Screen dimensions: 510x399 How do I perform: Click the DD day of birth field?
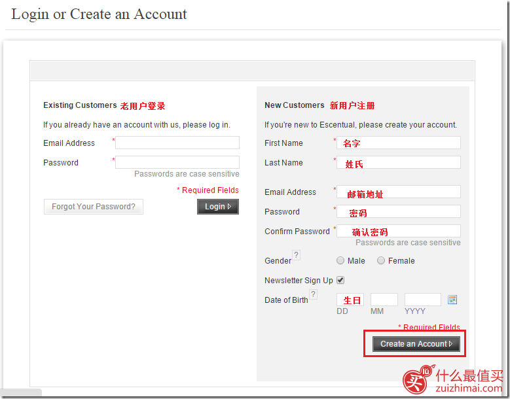[x=350, y=300]
